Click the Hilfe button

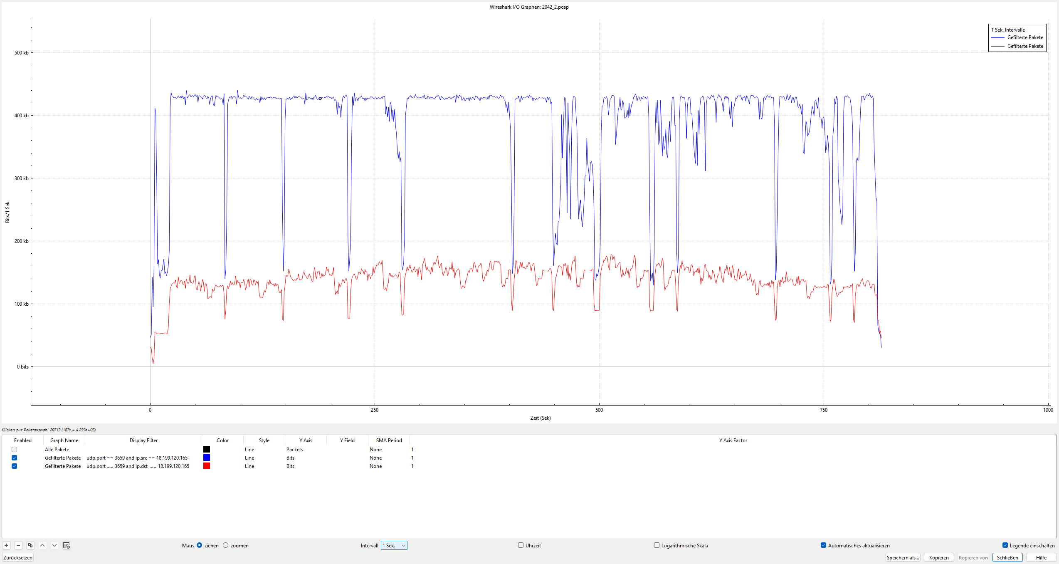[x=1041, y=557]
